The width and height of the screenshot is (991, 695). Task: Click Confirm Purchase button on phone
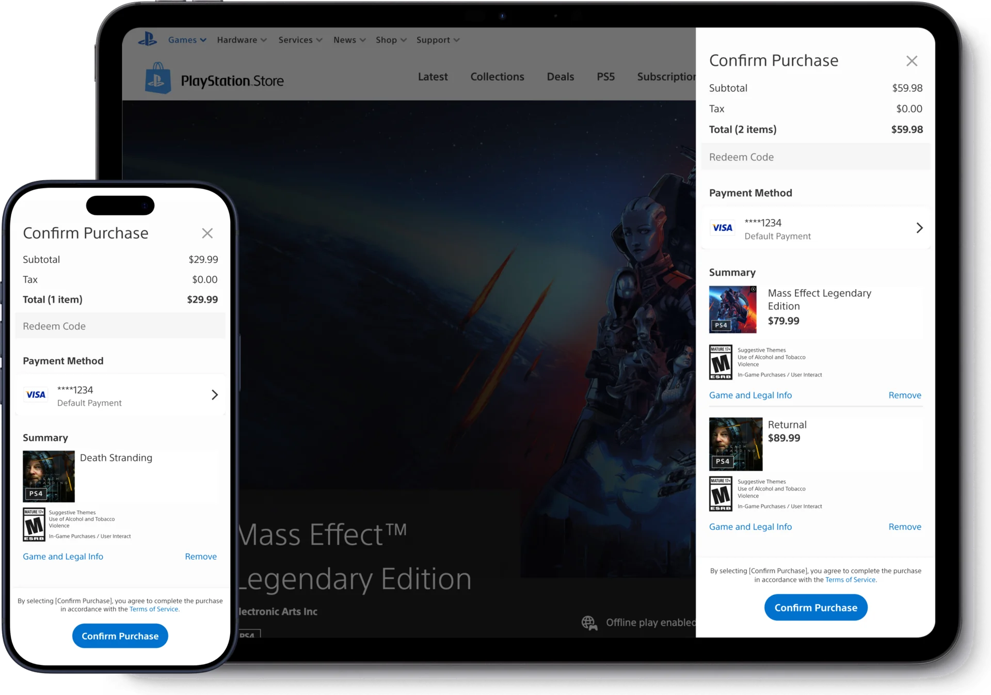(120, 636)
